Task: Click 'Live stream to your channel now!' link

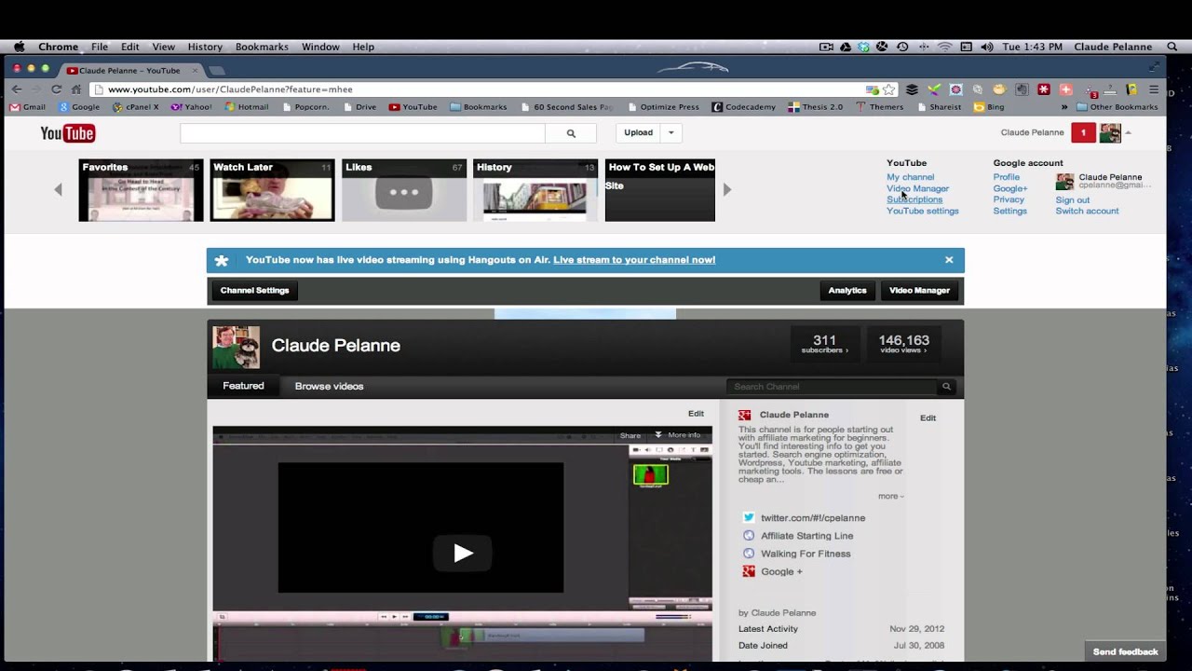Action: point(634,260)
